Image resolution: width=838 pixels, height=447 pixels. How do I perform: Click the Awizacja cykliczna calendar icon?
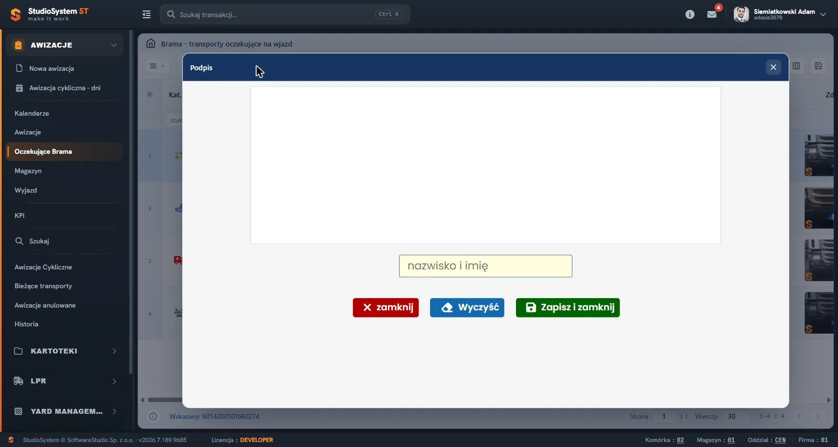click(x=19, y=88)
